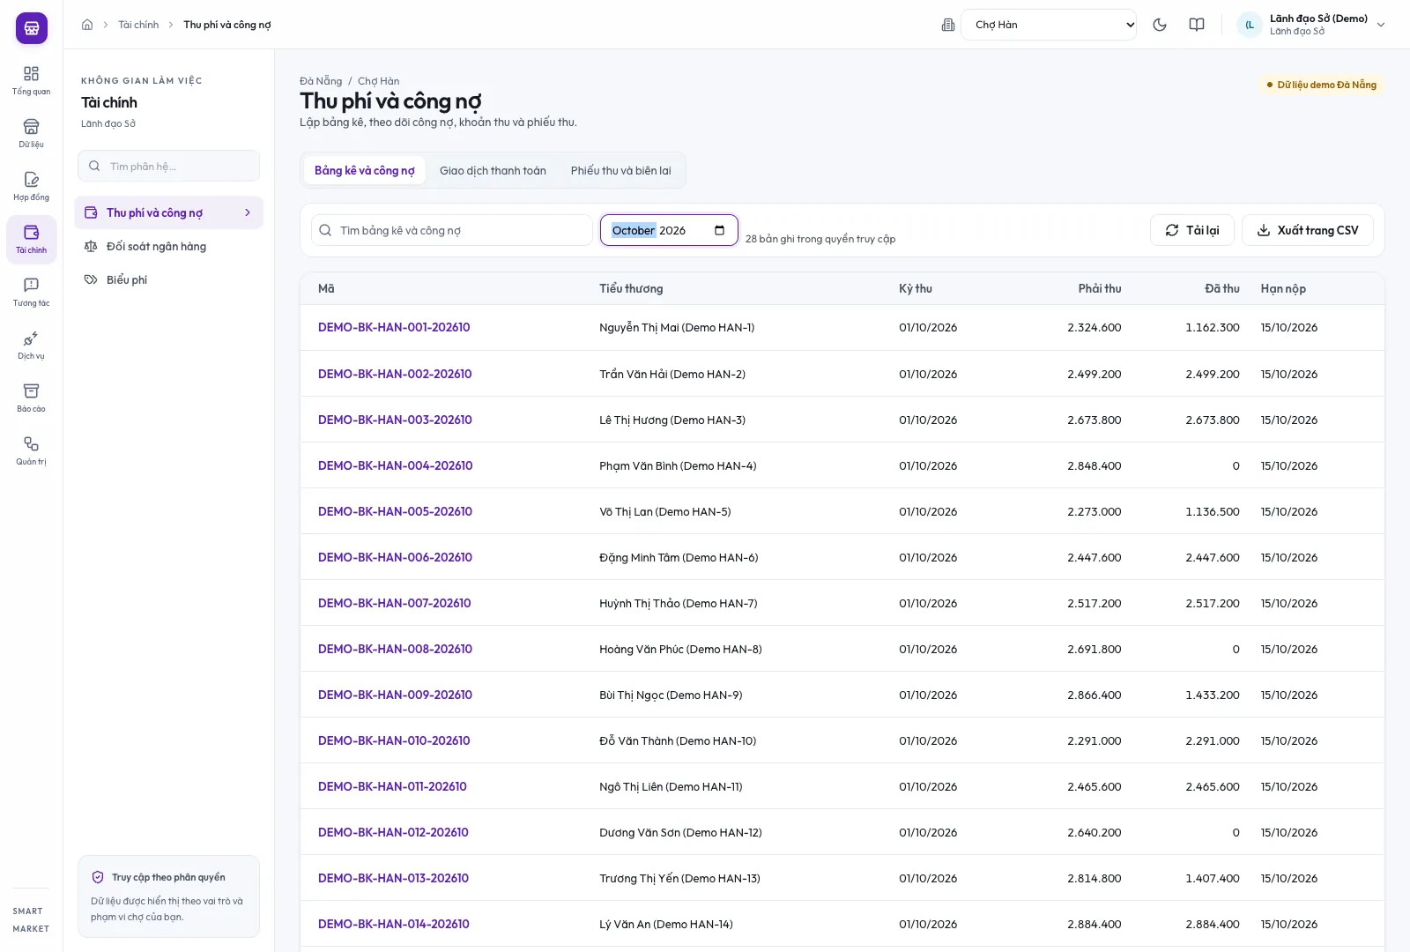Expand Thu phí và công nợ chevron
This screenshot has height=952, width=1410.
[x=248, y=212]
